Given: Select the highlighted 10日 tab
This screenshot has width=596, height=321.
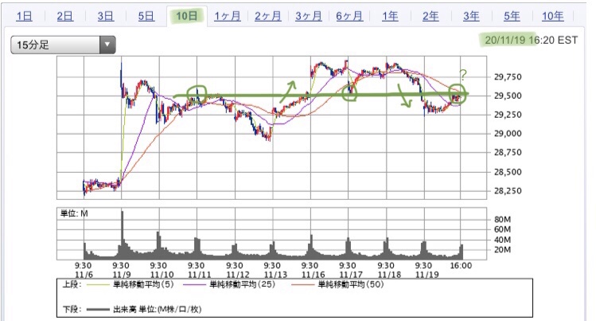Looking at the screenshot, I should point(188,16).
